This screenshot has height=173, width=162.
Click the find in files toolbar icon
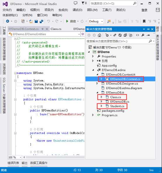click(x=109, y=21)
